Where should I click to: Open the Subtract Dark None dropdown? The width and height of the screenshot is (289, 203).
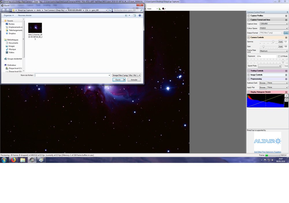(x=277, y=83)
